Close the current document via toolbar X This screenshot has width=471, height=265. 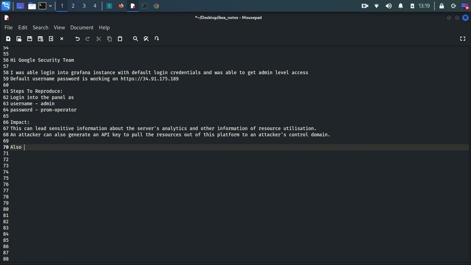[x=62, y=39]
